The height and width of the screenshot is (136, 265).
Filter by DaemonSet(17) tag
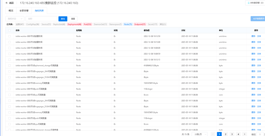(100, 24)
